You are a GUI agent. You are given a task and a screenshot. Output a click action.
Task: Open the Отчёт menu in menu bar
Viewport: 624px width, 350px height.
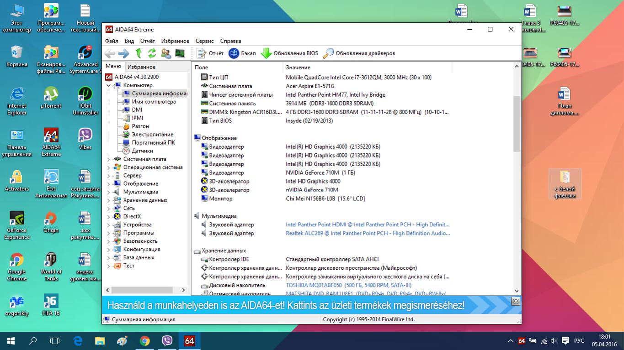(x=148, y=41)
